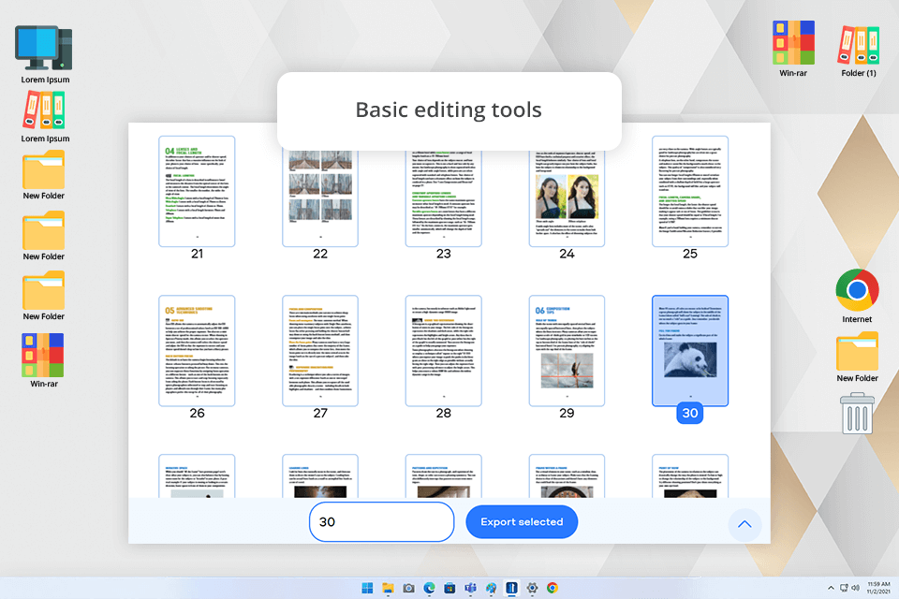Open the Recycle Bin trash icon
899x599 pixels.
coord(857,413)
